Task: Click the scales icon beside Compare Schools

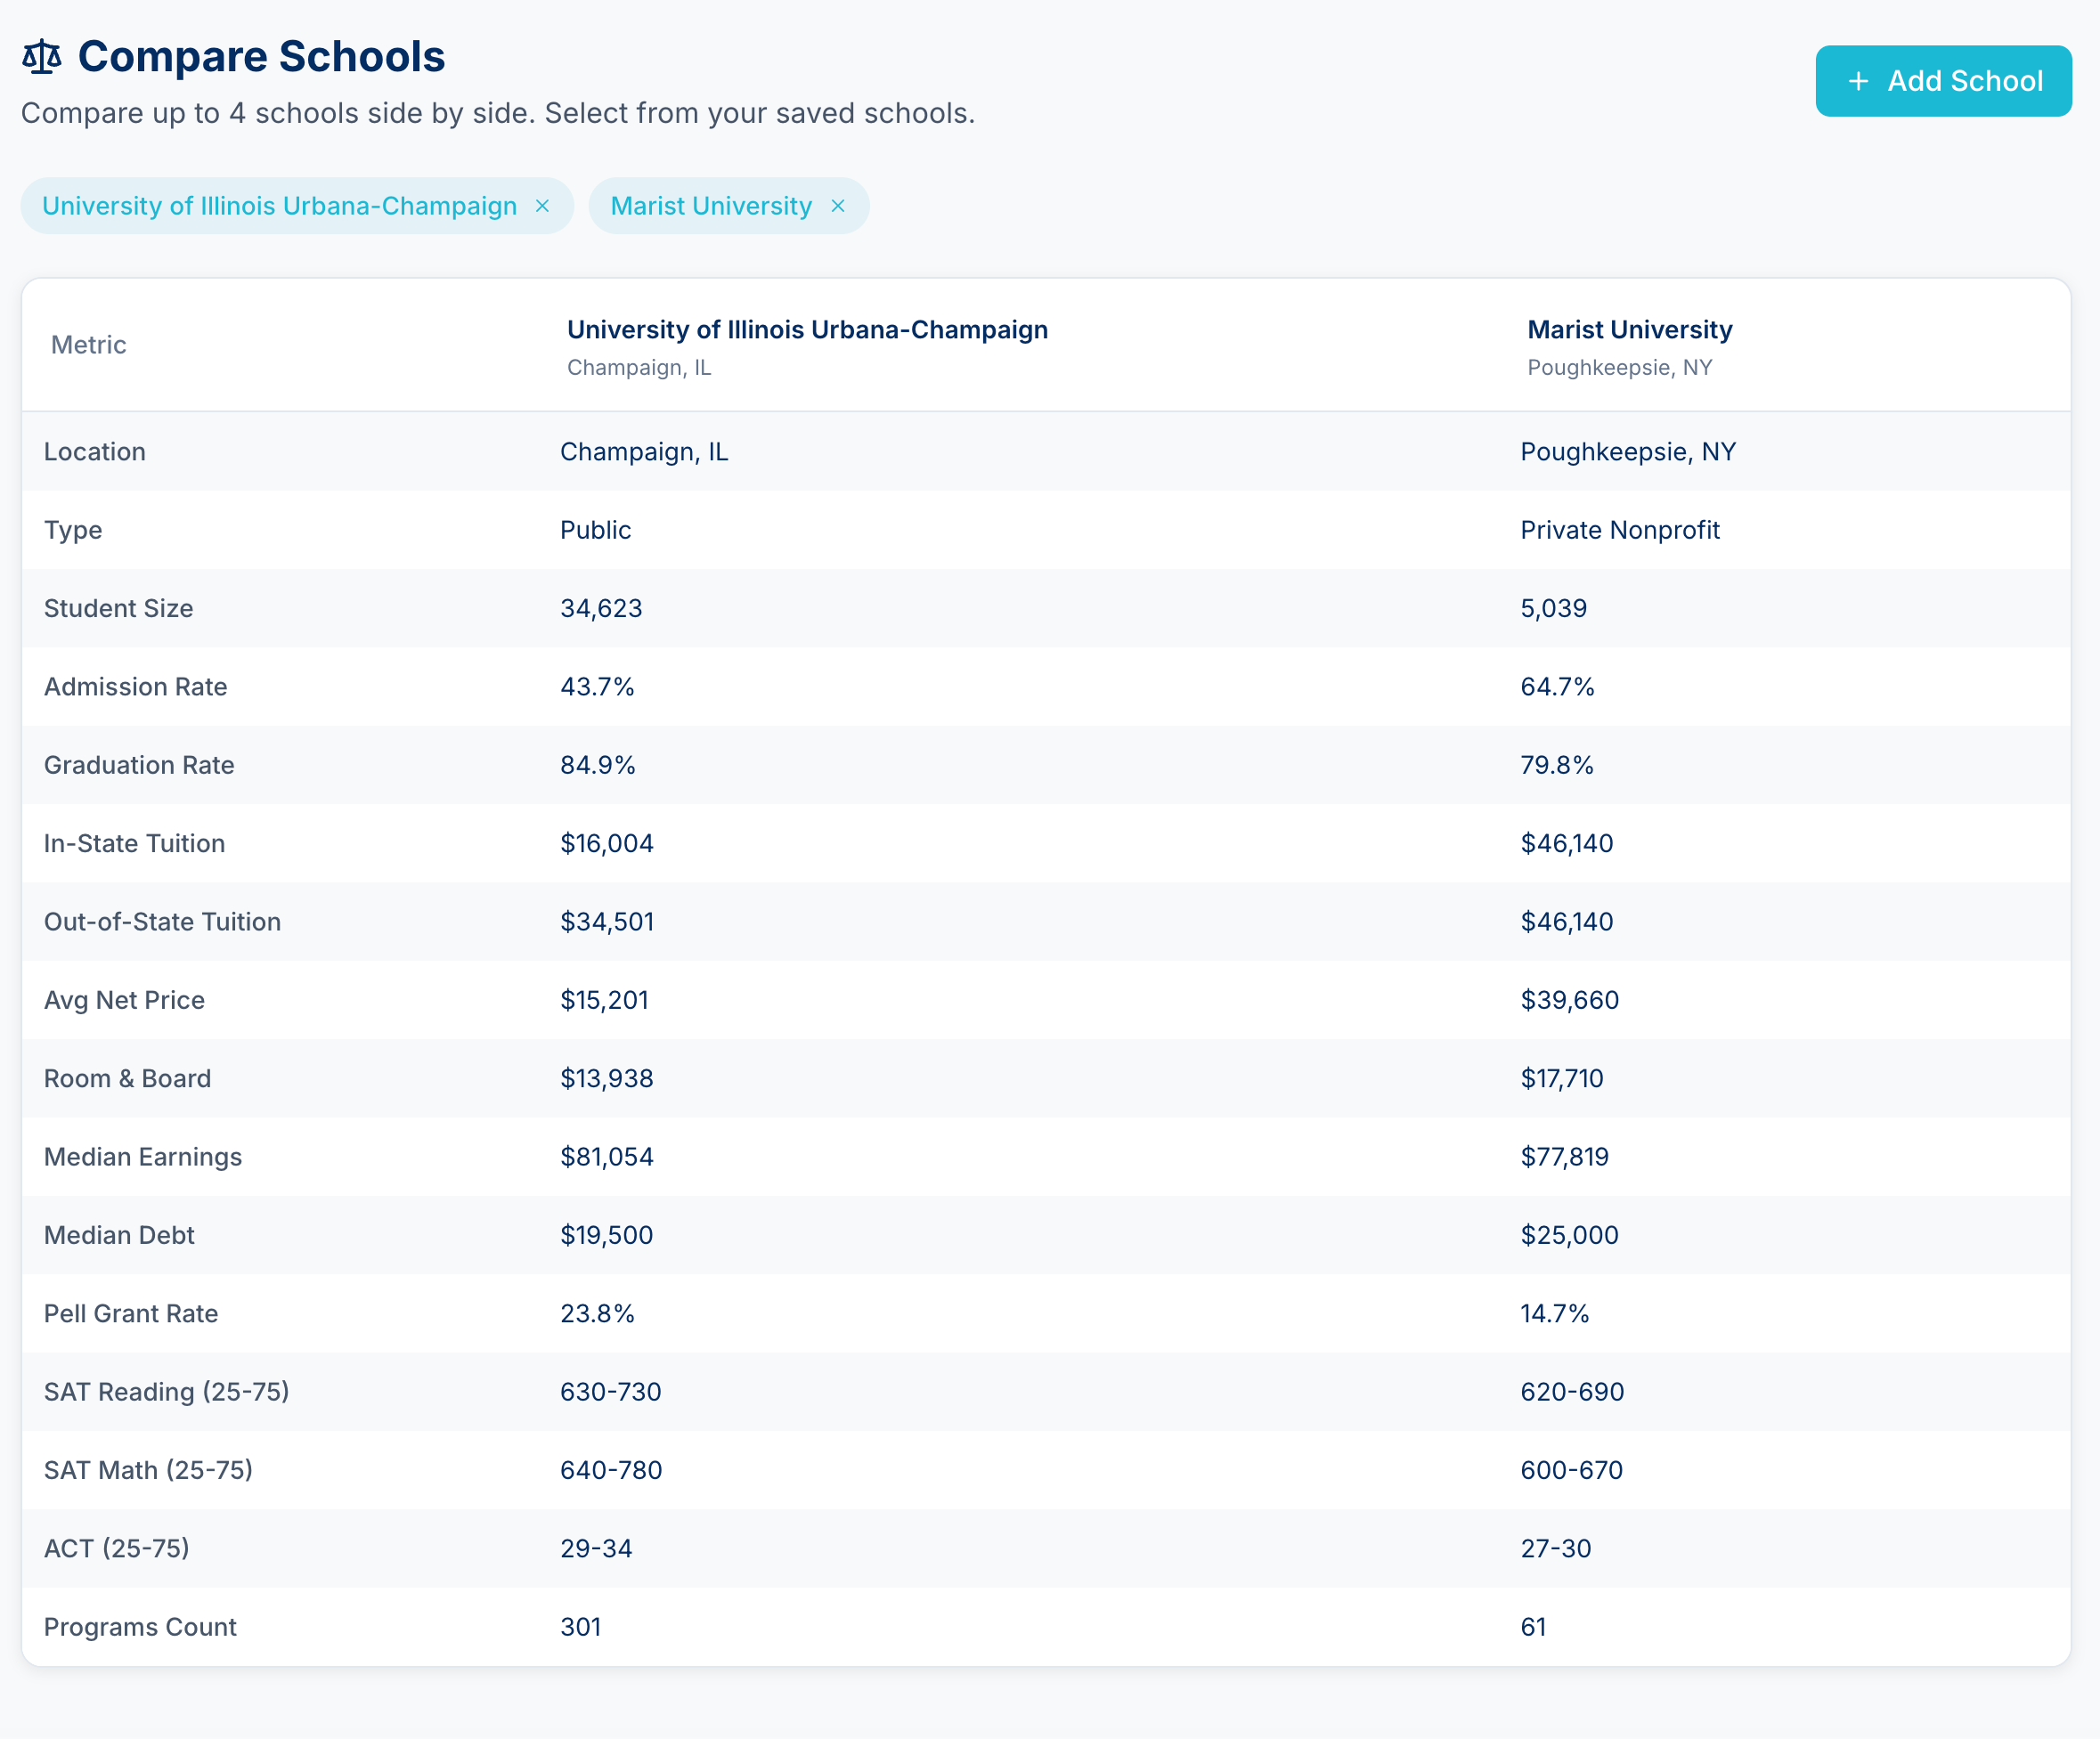Action: point(42,57)
